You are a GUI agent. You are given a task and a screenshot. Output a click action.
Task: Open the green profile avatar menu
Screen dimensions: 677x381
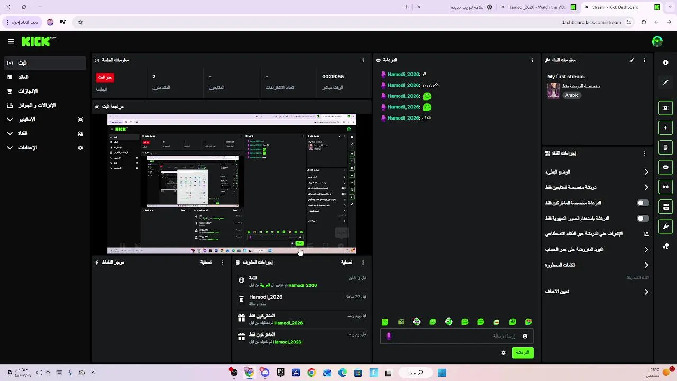click(657, 41)
